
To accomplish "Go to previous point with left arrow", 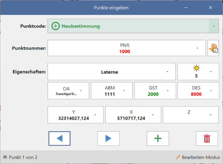I will click(59, 138).
